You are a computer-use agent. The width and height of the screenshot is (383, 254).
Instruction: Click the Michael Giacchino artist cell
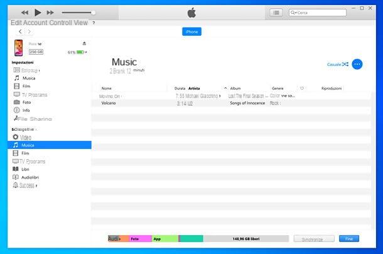202,96
